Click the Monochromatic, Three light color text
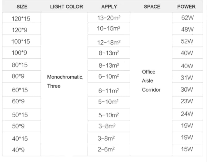 coord(65,81)
